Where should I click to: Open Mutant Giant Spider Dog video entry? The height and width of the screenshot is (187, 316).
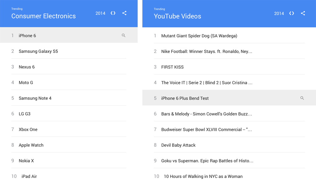(x=199, y=36)
